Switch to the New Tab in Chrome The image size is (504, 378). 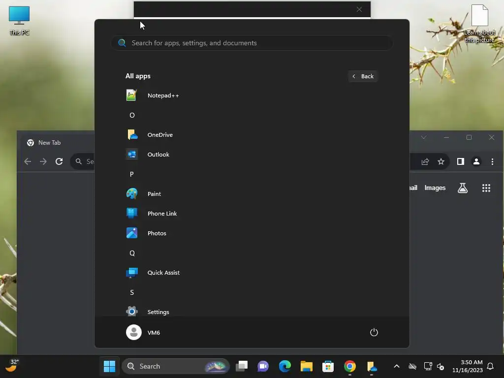point(49,143)
